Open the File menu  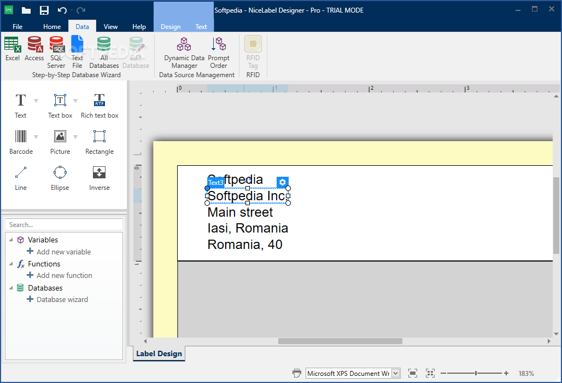tap(17, 27)
